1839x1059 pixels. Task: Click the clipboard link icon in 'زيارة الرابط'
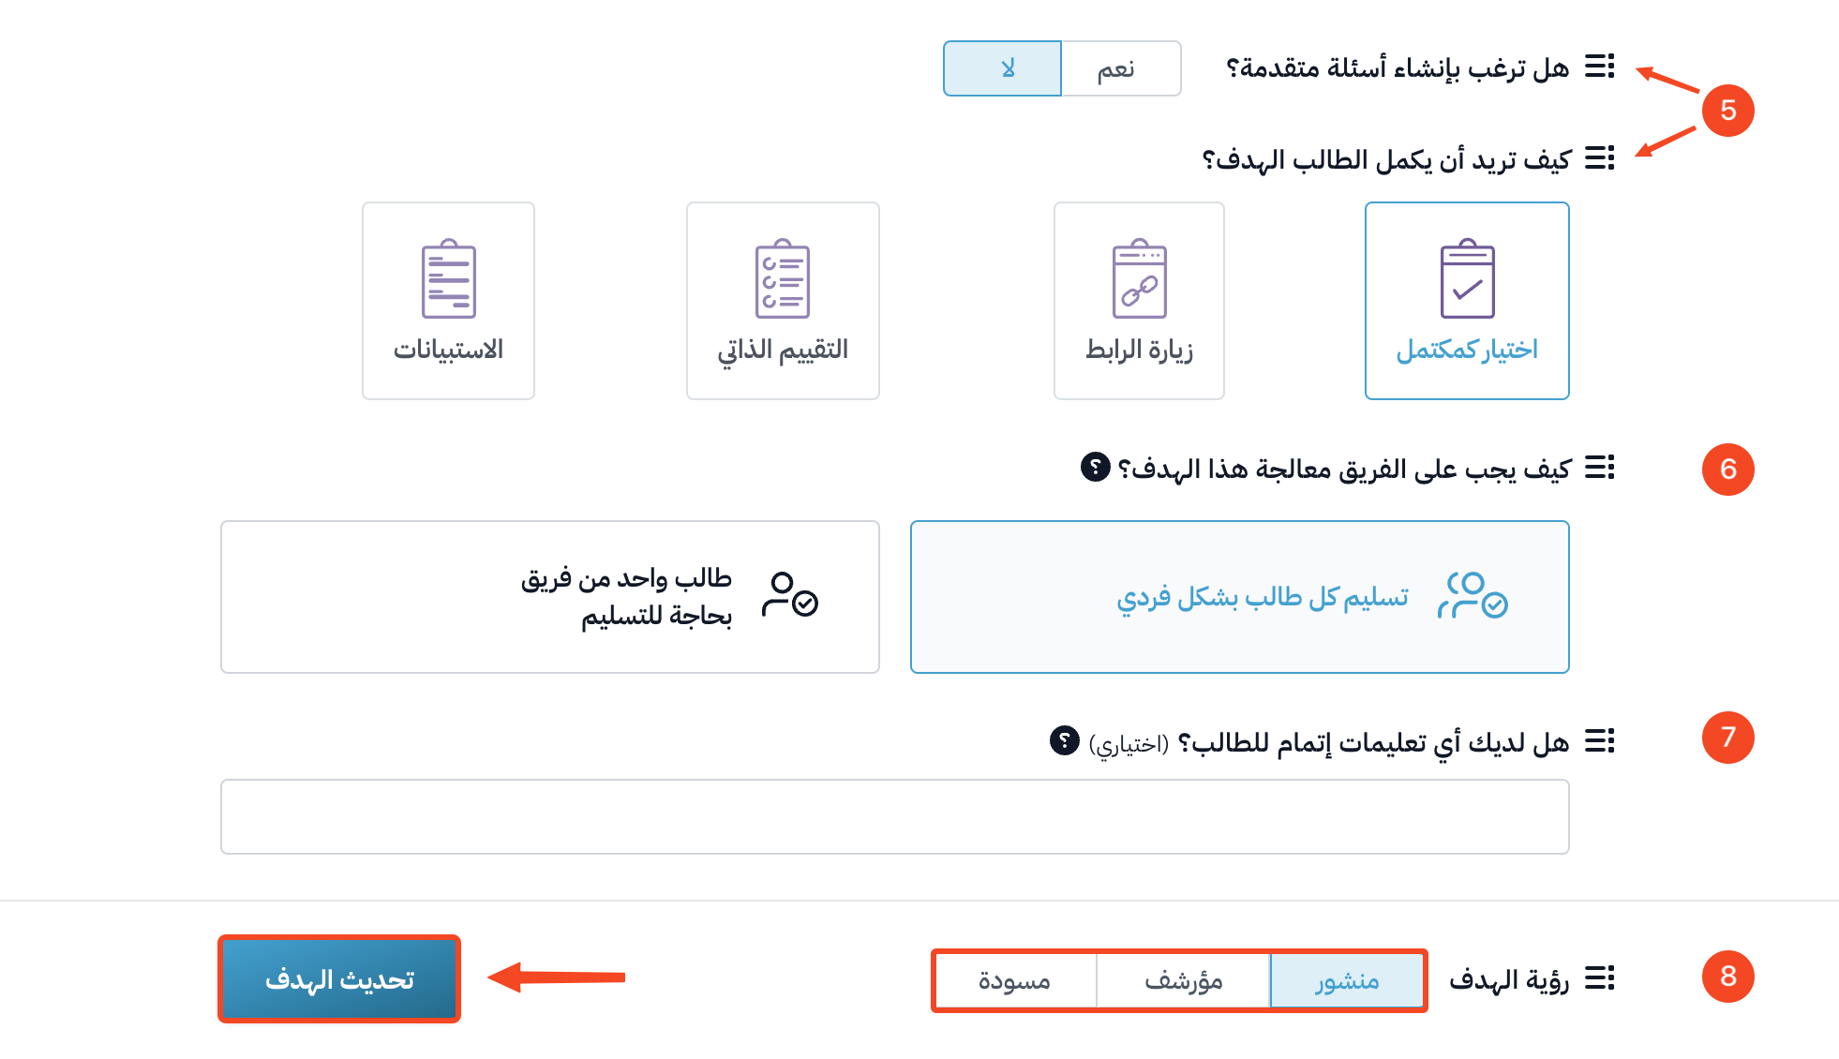pos(1139,279)
